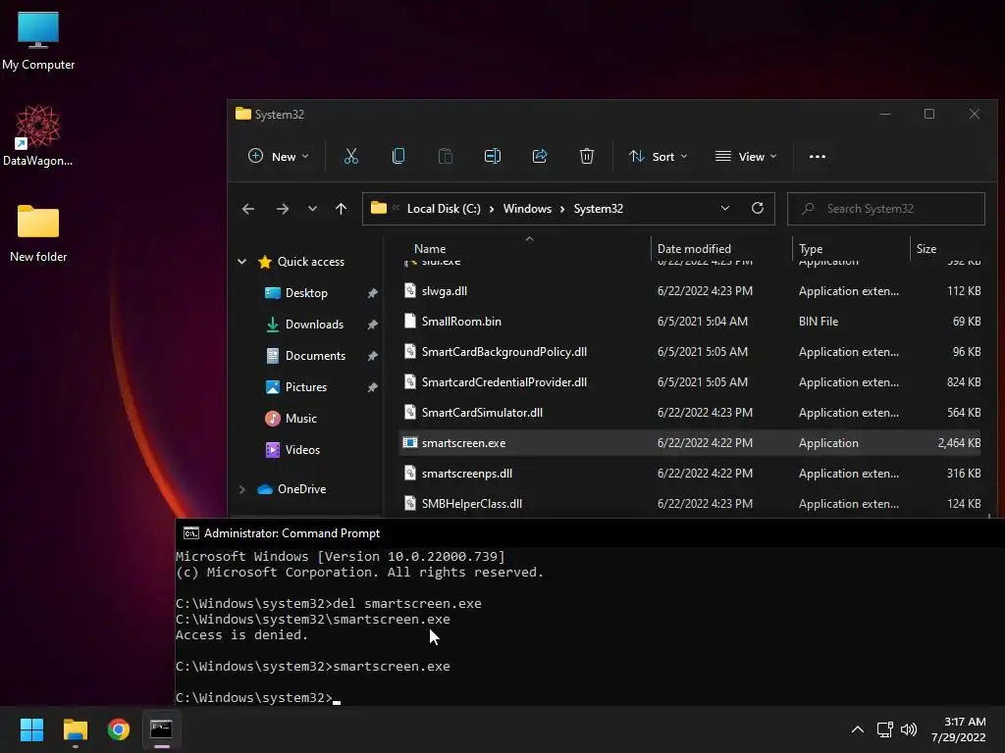1005x753 pixels.
Task: Click the pin icon beside Downloads
Action: (x=372, y=325)
